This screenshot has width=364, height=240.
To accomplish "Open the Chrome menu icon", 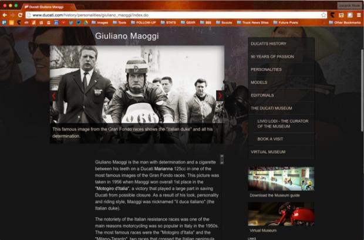I will point(359,15).
